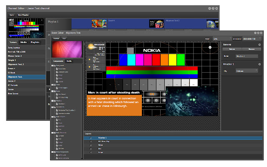
Task: Click the orange color bar on the canvas
Action: tap(164, 60)
